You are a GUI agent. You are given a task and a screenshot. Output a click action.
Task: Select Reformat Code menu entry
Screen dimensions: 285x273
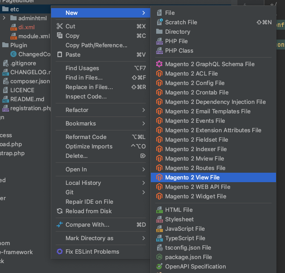(x=101, y=137)
